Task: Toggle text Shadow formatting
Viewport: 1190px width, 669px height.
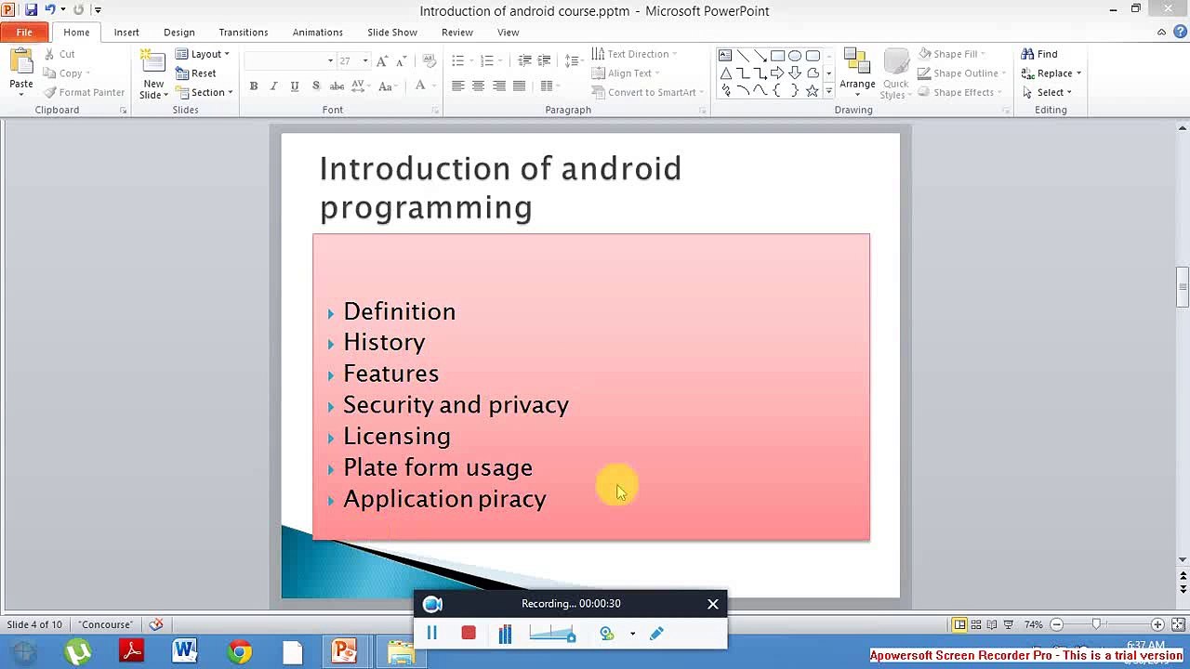Action: coord(316,86)
